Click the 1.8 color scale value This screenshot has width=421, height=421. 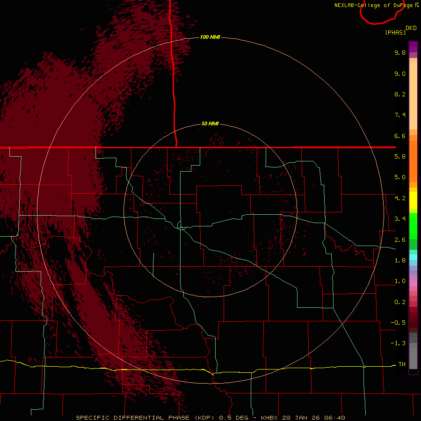[400, 261]
